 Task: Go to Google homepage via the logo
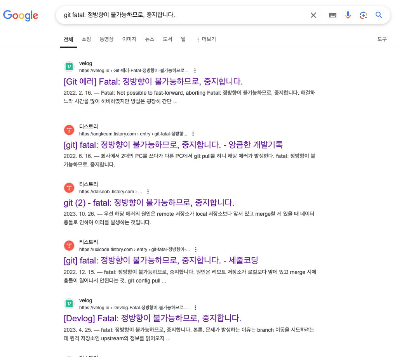pyautogui.click(x=21, y=16)
